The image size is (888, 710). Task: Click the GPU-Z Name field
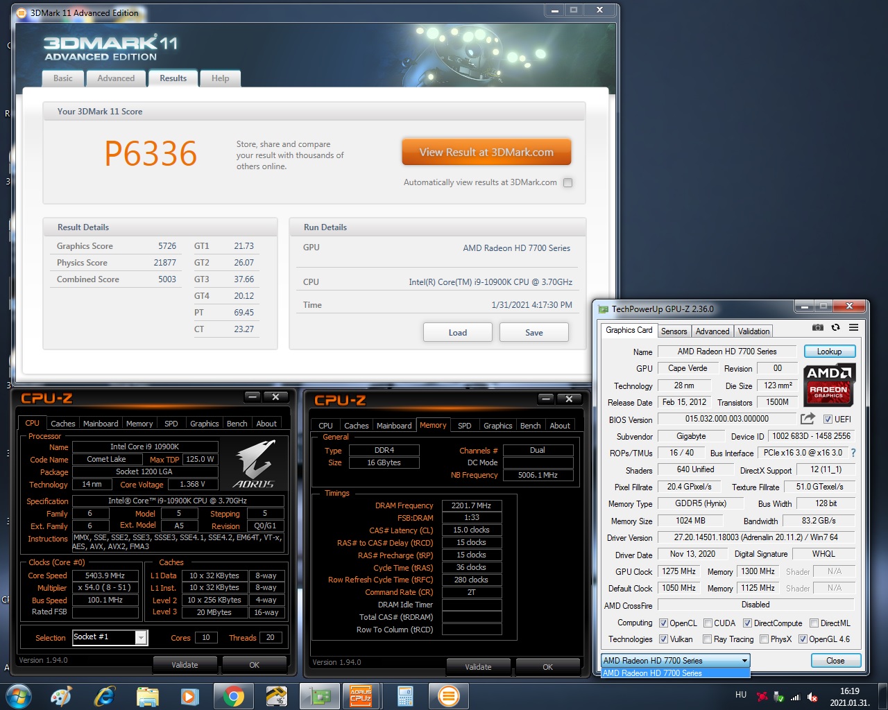click(x=727, y=352)
